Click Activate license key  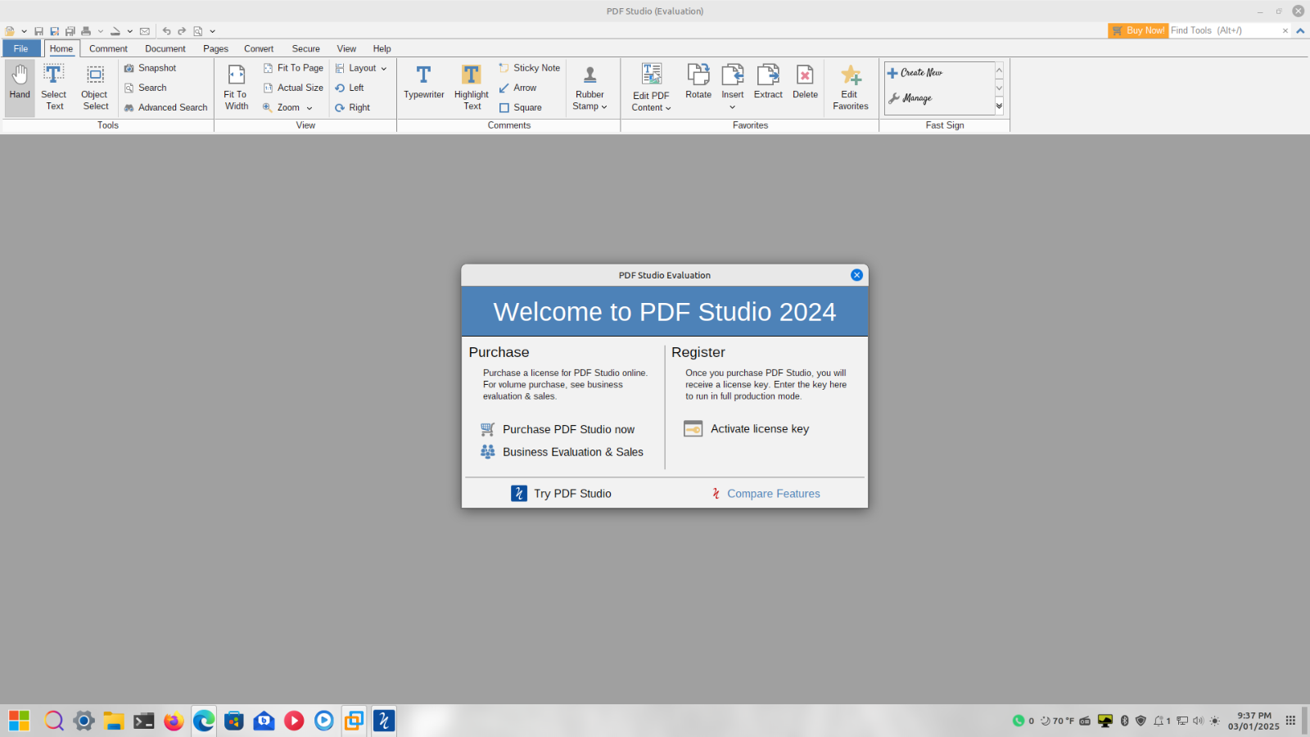click(747, 429)
